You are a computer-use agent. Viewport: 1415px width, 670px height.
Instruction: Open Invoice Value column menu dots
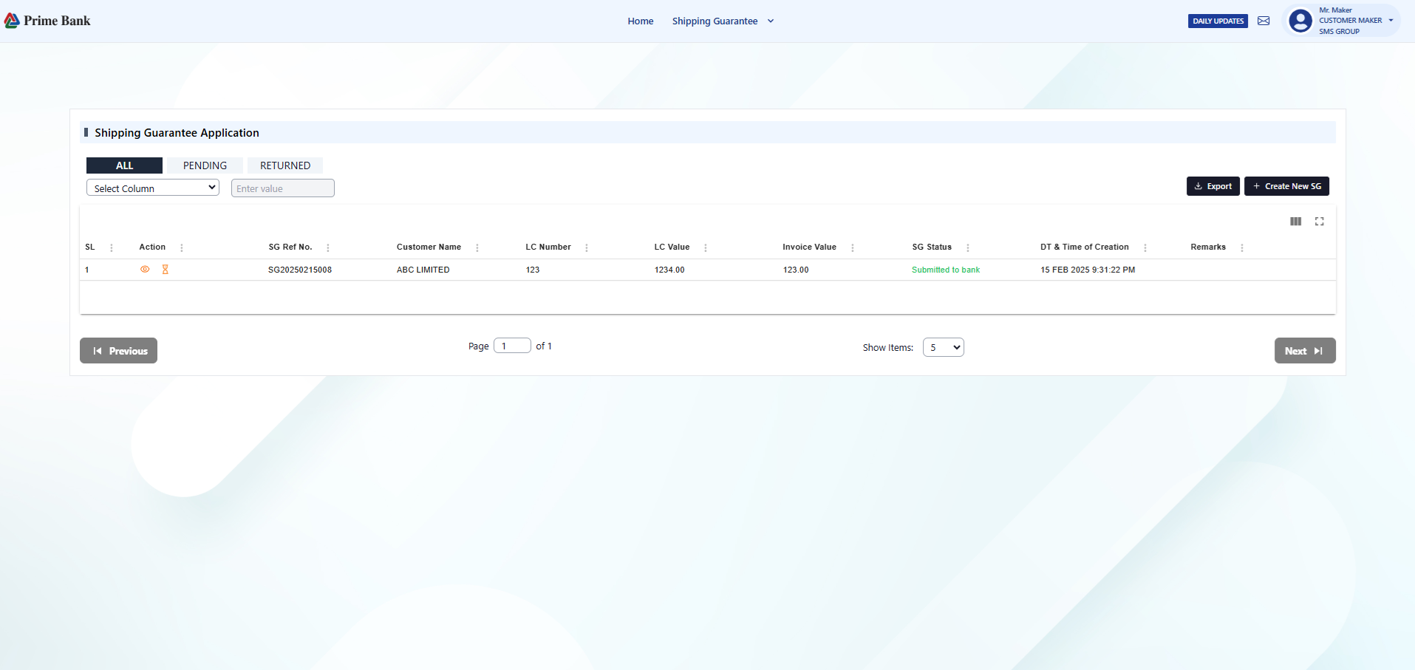tap(853, 247)
